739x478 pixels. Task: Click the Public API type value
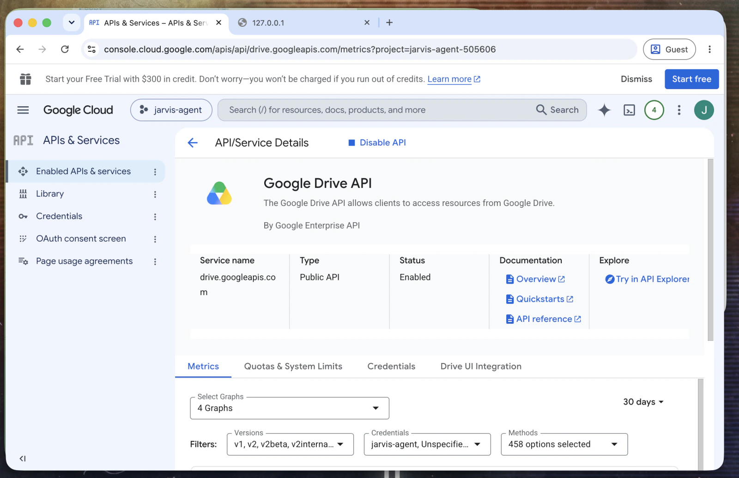pos(320,277)
